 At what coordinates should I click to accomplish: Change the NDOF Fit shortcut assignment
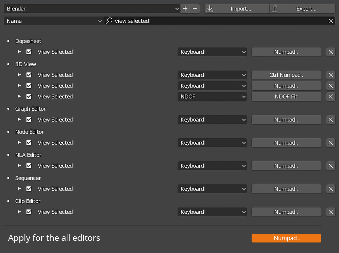[x=286, y=96]
